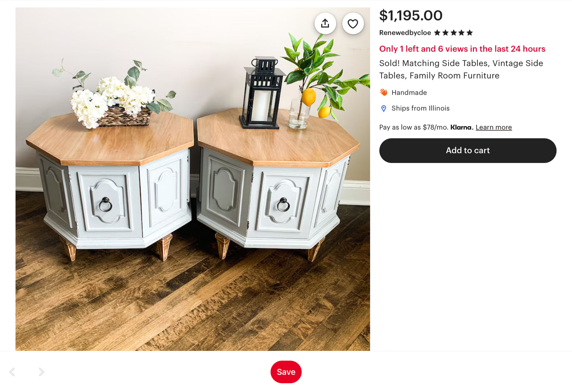Click the orange Handmade hand icon
The height and width of the screenshot is (392, 572).
(x=384, y=92)
